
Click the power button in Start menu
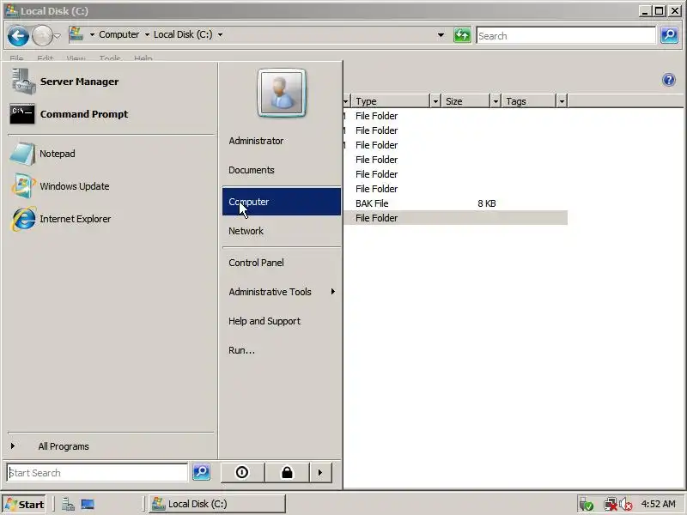point(242,472)
